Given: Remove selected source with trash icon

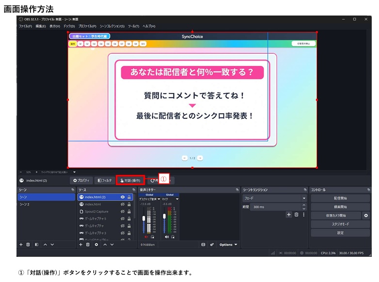Looking at the screenshot, I should (88, 245).
